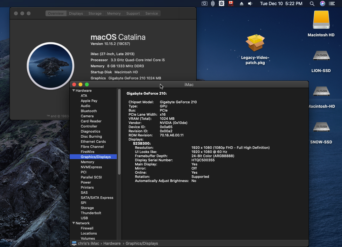The image size is (342, 247).
Task: Click the date and time in menu bar
Action: tap(281, 4)
